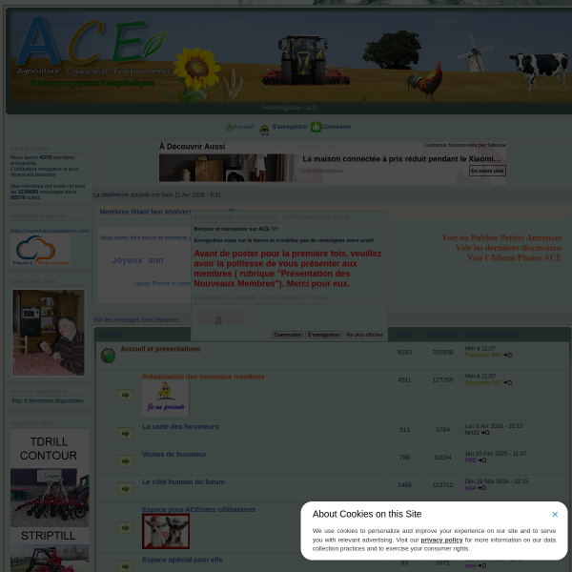Screen dimensions: 572x572
Task: Click the sponsored ad room photo
Action: tap(227, 168)
